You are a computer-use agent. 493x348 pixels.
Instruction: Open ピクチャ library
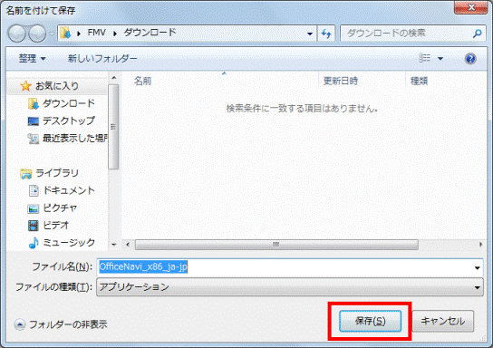pos(60,208)
